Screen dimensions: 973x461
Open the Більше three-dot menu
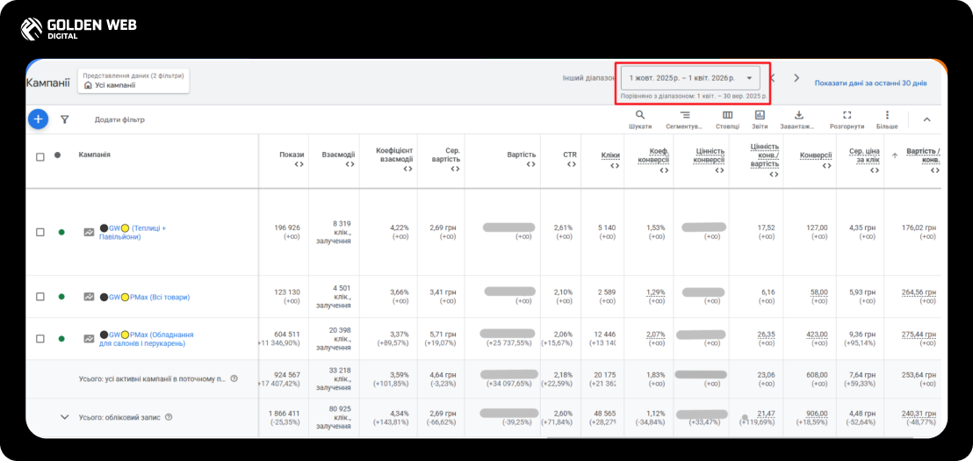887,115
